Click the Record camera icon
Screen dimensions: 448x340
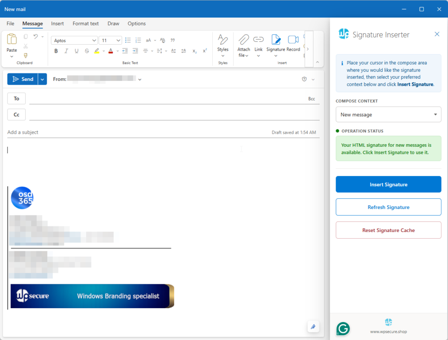(x=293, y=40)
